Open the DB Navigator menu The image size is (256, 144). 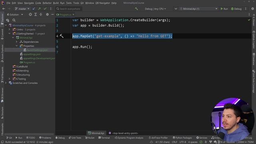coord(102,3)
